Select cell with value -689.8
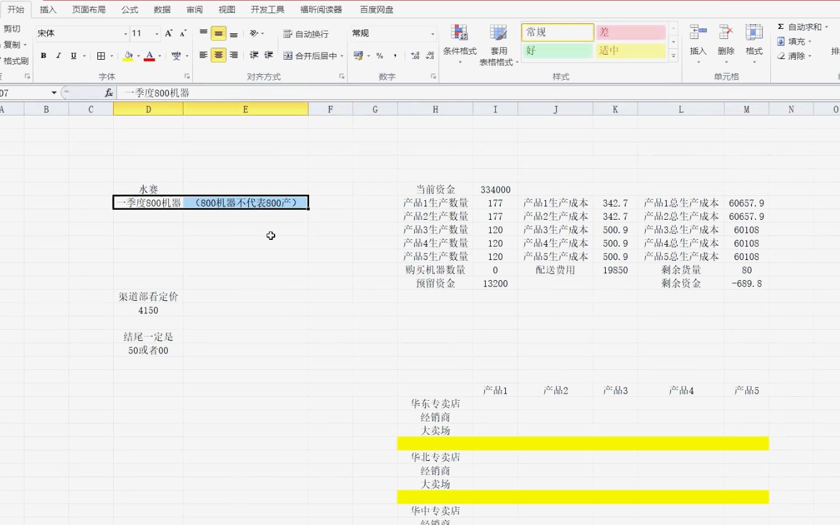840x525 pixels. (x=746, y=283)
